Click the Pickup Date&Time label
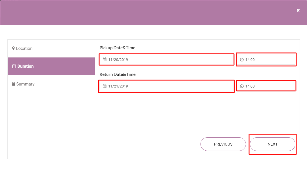The height and width of the screenshot is (173, 307). coord(117,48)
